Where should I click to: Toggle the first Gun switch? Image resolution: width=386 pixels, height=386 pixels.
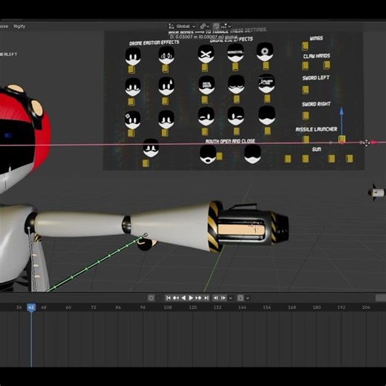tap(287, 159)
